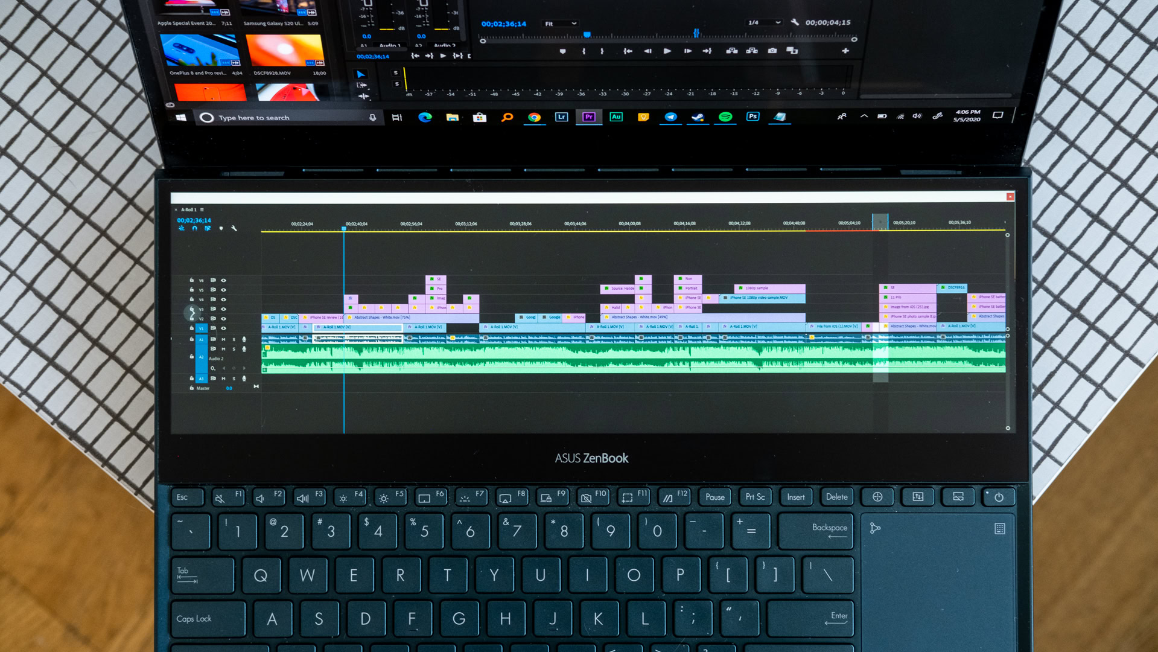This screenshot has width=1158, height=652.
Task: Toggle lock on the V6 track
Action: point(192,280)
